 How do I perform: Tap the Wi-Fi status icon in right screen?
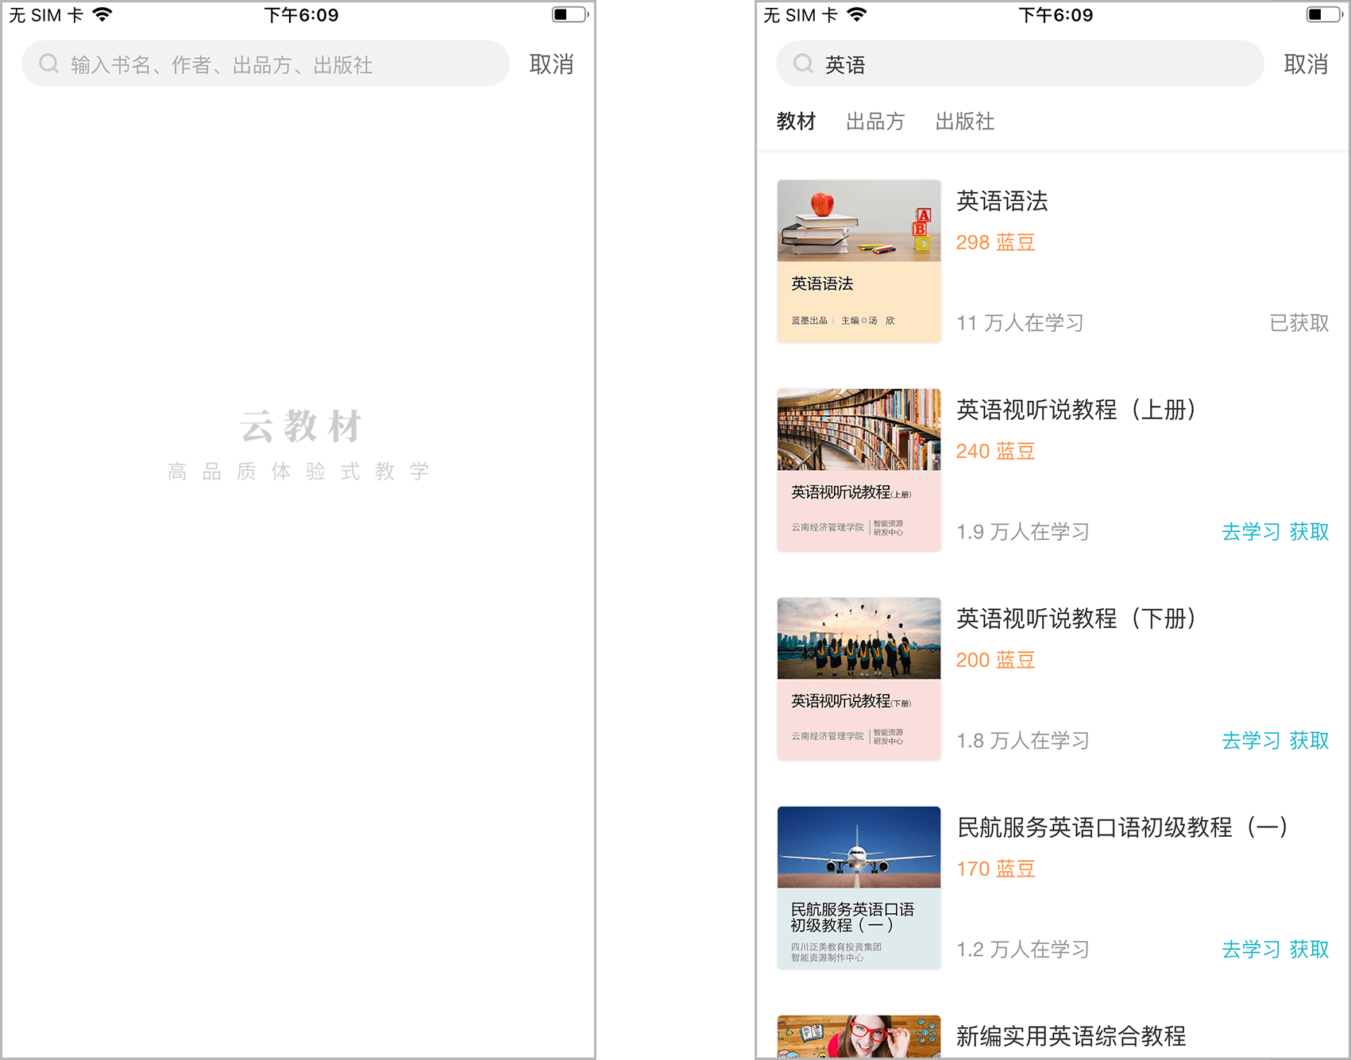pos(857,14)
